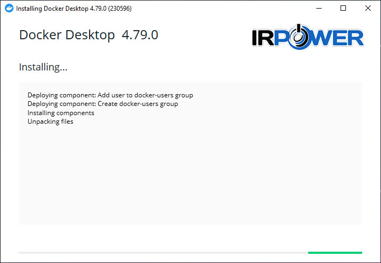Image resolution: width=381 pixels, height=263 pixels.
Task: Close the Docker Desktop installer
Action: tap(368, 8)
